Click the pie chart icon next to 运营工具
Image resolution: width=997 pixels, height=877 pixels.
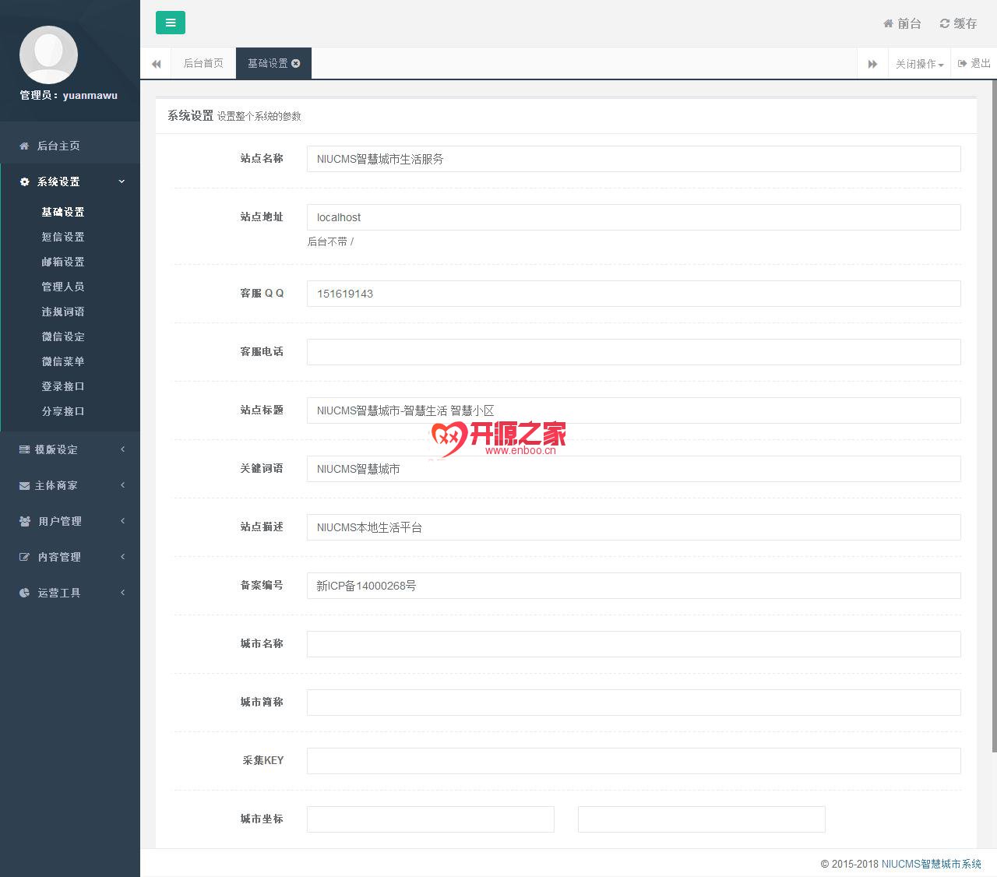(x=24, y=593)
